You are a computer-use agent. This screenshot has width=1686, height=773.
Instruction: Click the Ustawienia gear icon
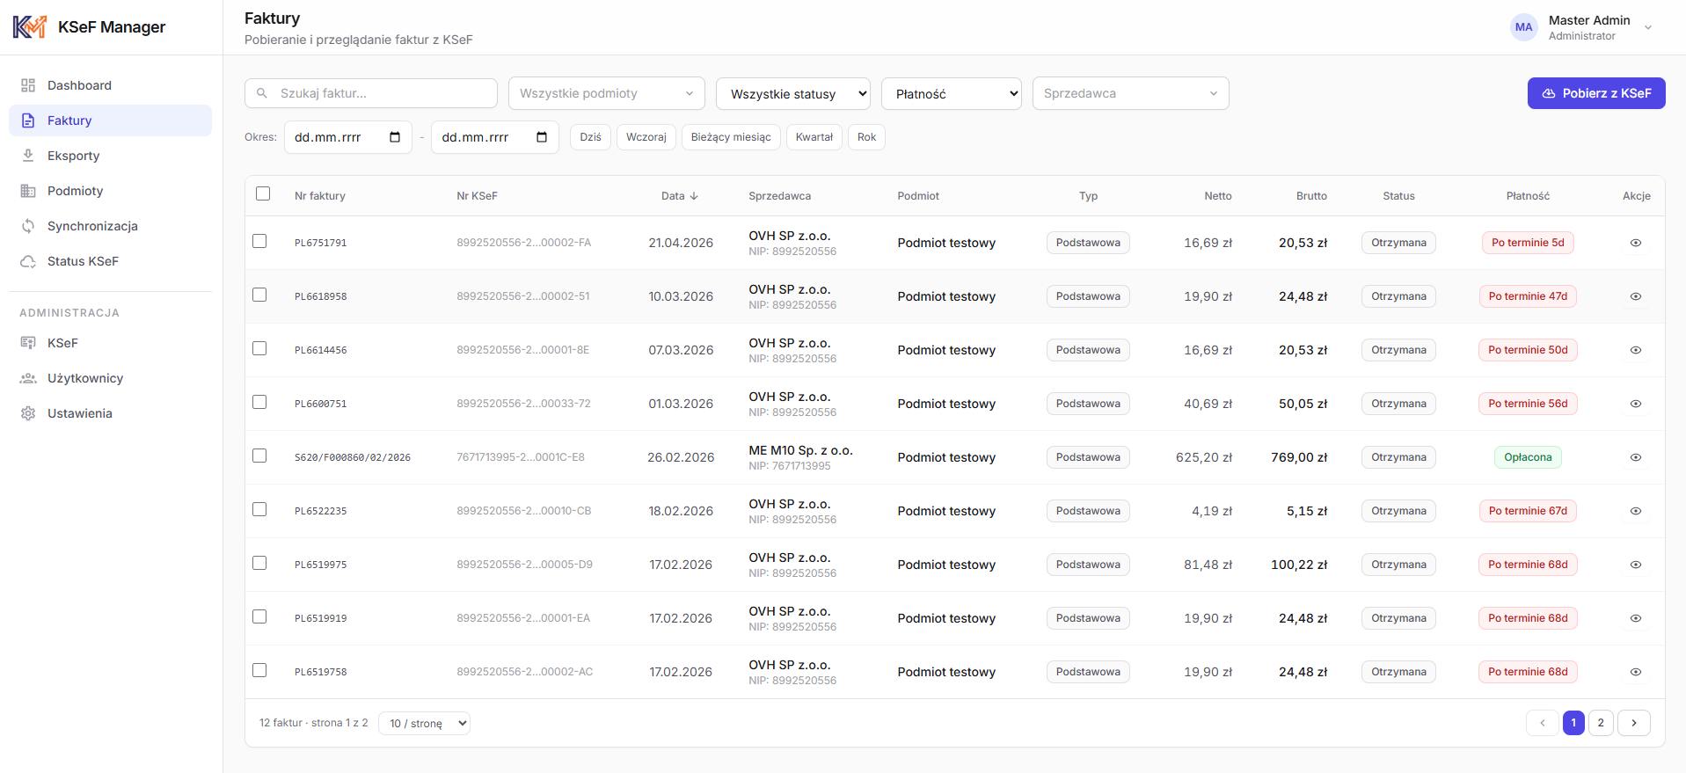click(28, 413)
